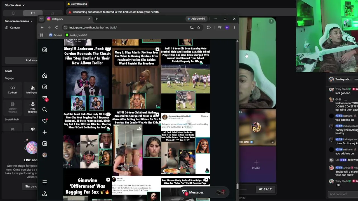Switch to landscape screen layout

pos(33,13)
